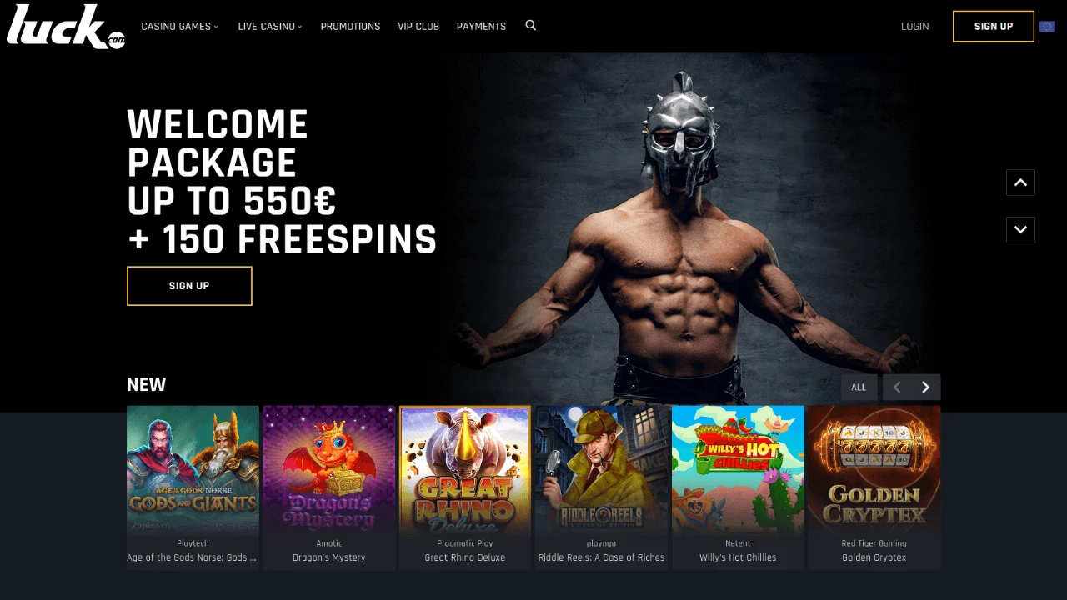Show next new games with right arrow
Screen dimensions: 1067x600
coord(925,387)
